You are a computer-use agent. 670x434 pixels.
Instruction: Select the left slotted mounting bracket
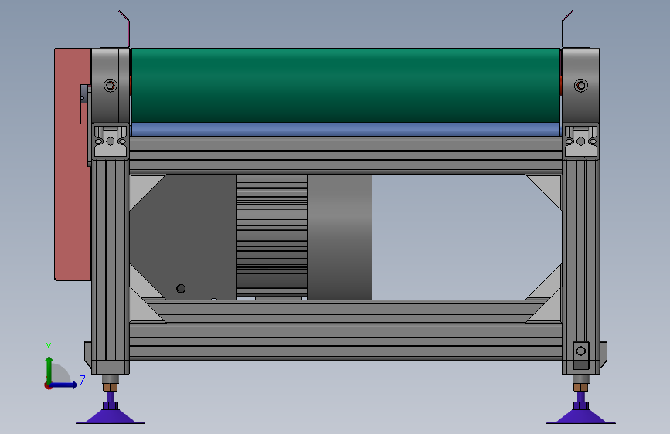click(111, 141)
